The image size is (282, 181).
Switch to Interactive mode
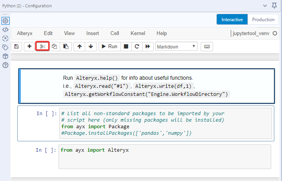tap(232, 20)
